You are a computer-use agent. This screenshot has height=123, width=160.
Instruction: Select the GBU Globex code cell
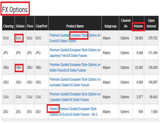19,68
